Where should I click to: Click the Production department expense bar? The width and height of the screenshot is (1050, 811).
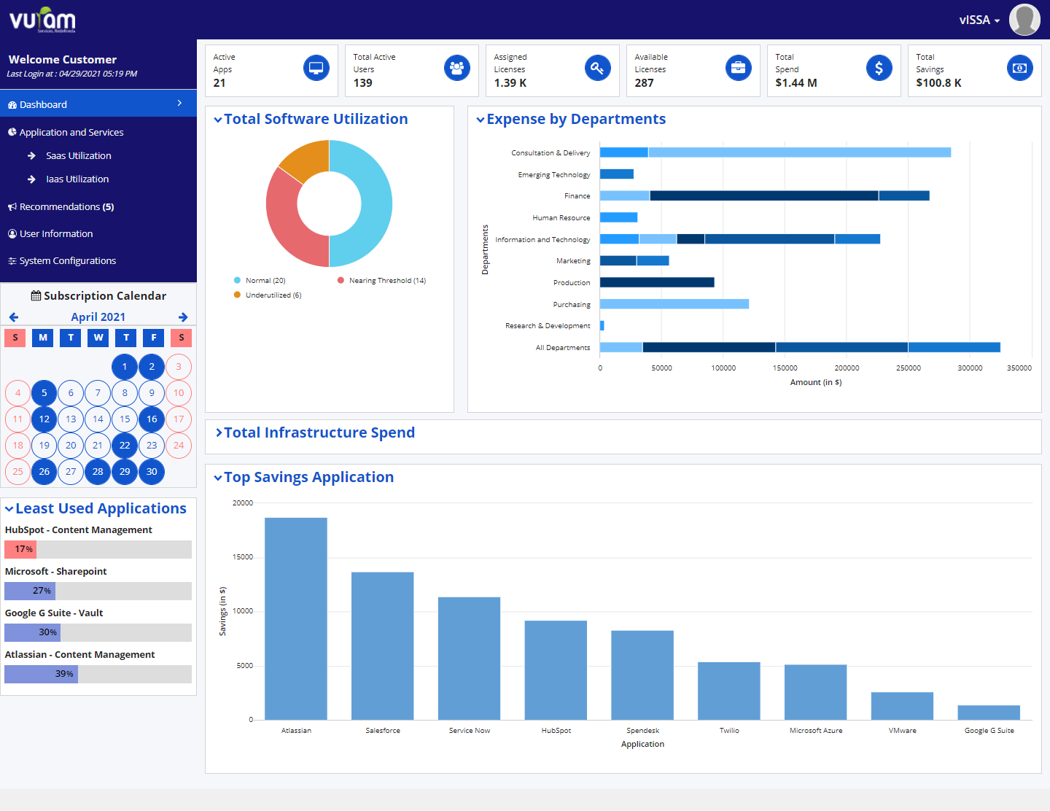pyautogui.click(x=657, y=282)
